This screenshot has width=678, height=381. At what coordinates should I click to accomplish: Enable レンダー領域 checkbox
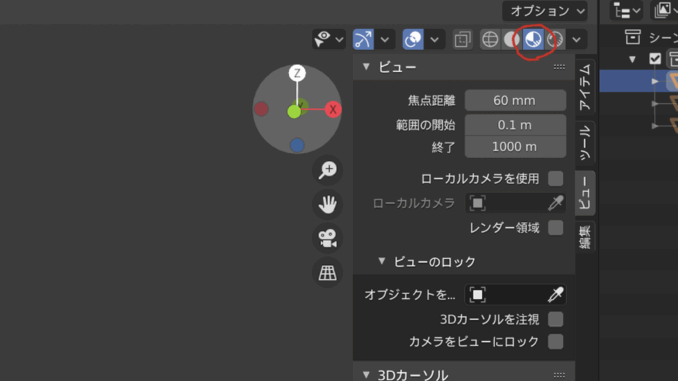coord(556,228)
